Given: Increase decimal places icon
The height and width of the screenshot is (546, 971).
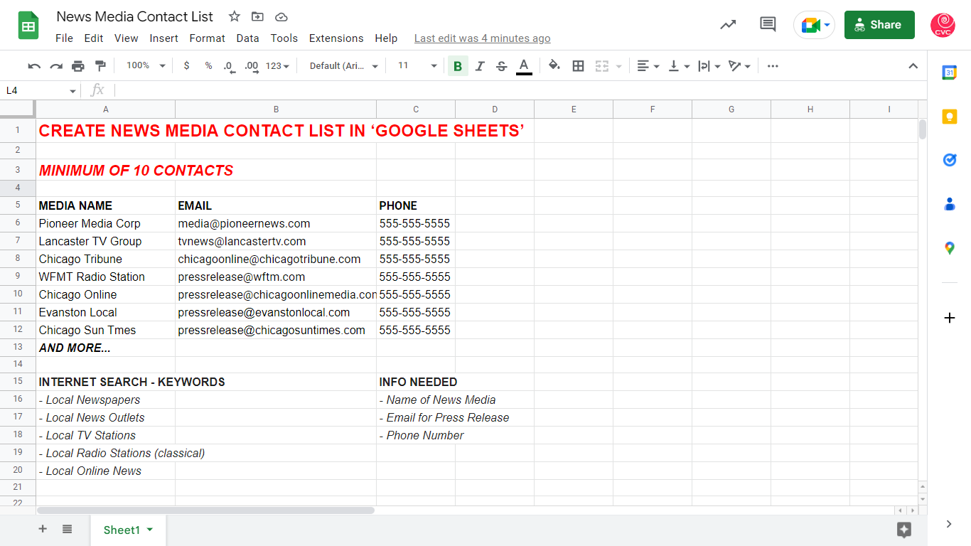Looking at the screenshot, I should click(251, 66).
